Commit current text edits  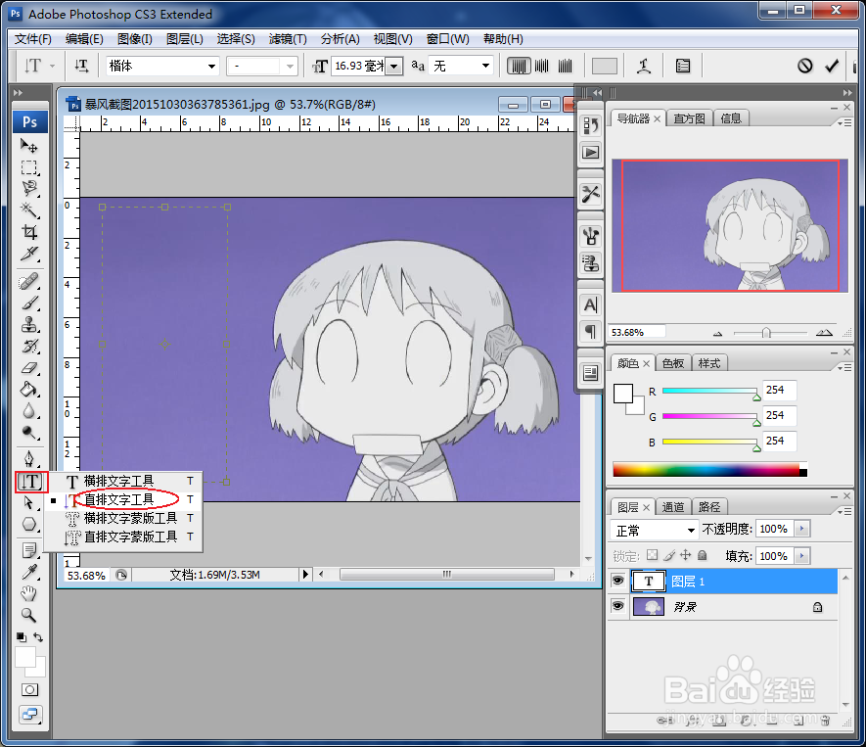click(832, 67)
